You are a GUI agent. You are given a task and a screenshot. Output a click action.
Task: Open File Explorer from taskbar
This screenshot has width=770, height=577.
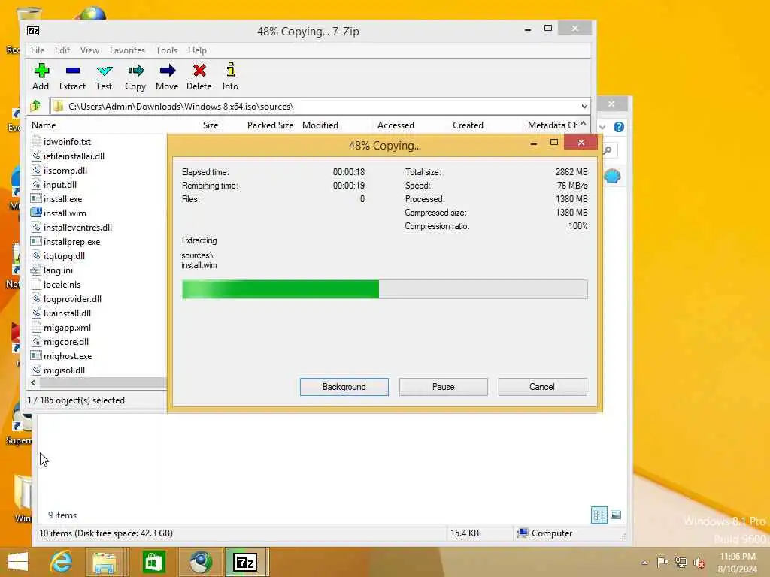pos(105,562)
